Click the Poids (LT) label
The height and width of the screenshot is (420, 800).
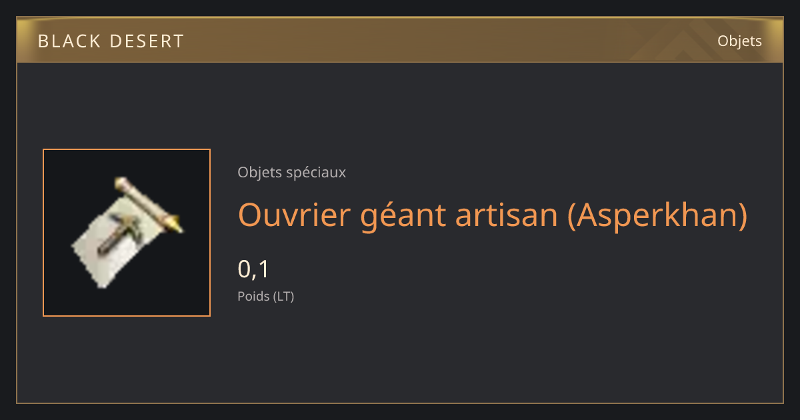[265, 297]
